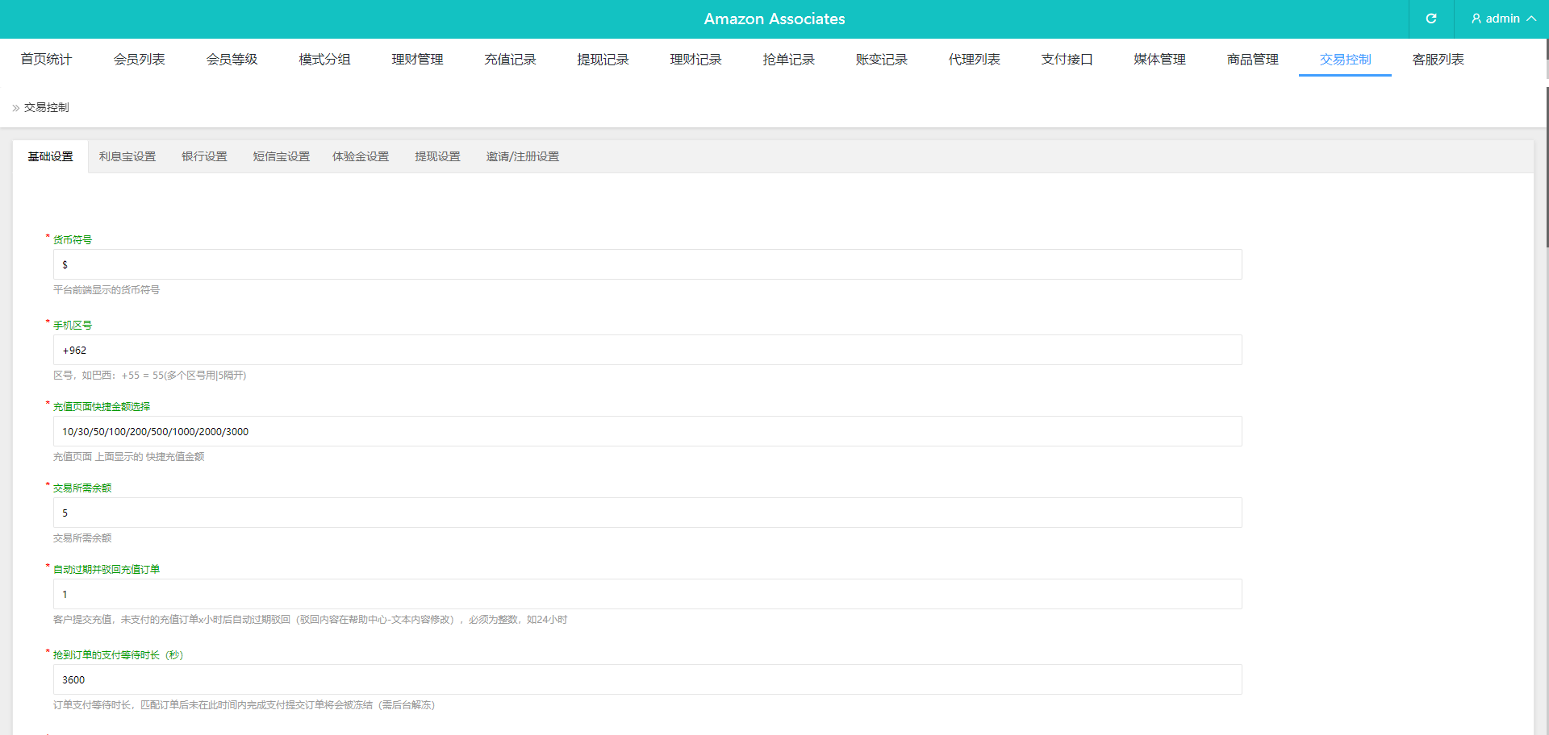Open the 提现设置 tab
Screen dimensions: 1549x735
437,156
